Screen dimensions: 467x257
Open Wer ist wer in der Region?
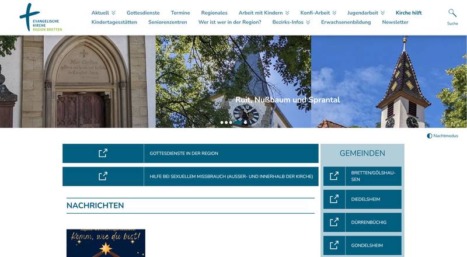(229, 22)
